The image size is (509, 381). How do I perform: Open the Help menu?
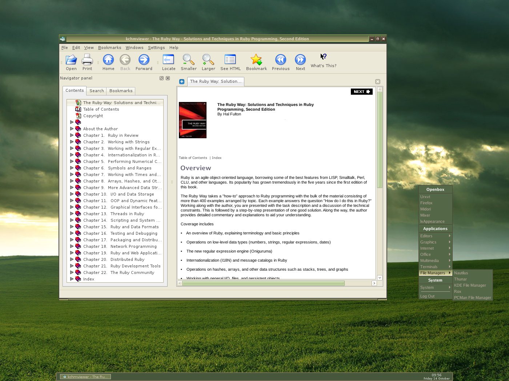pos(174,48)
